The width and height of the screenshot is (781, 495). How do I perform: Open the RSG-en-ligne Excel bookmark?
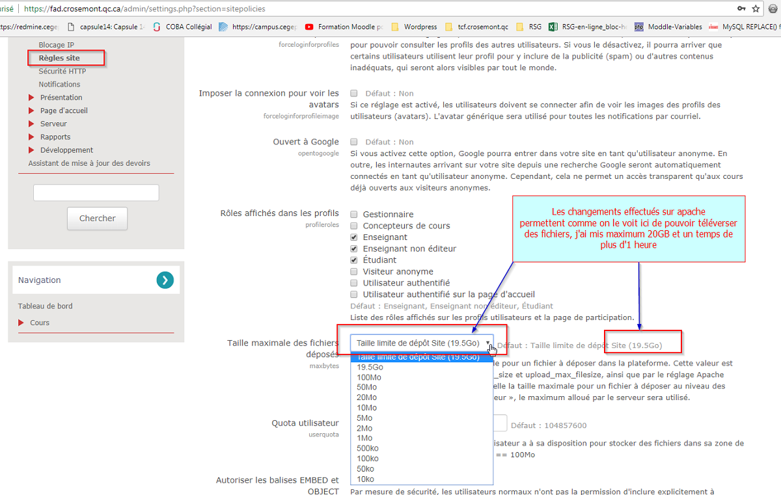tap(587, 27)
